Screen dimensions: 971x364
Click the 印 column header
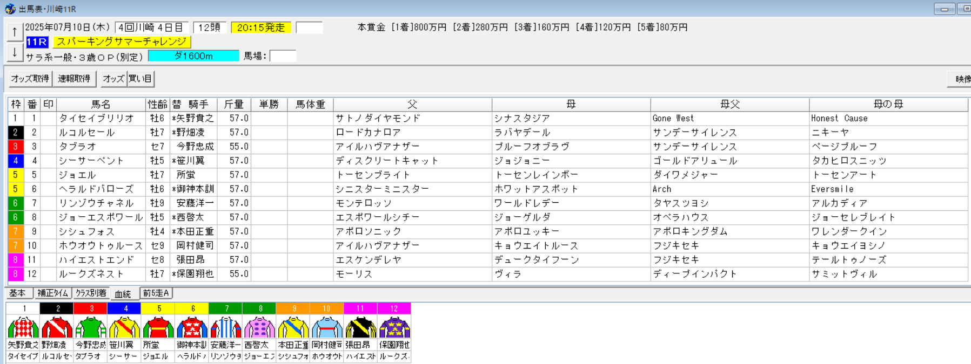tap(49, 105)
